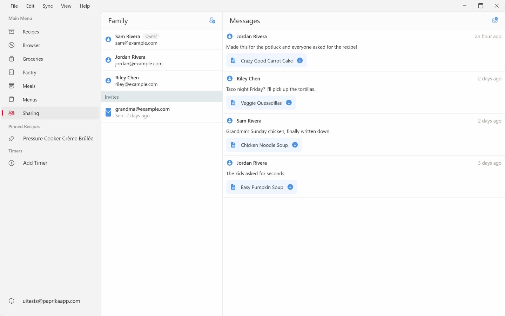Open the Sync menu
The width and height of the screenshot is (505, 316).
pos(48,6)
